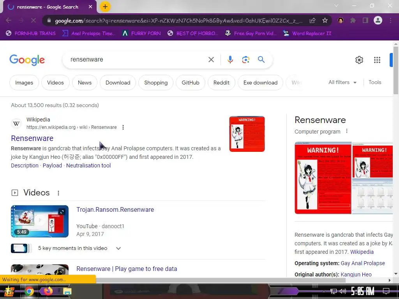Open the notification center

coord(386,291)
